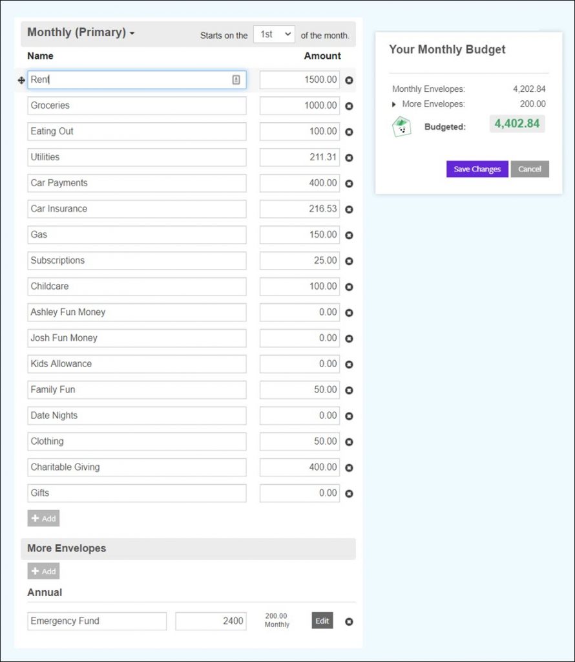Click the contact card icon in Rent field
The image size is (575, 662).
pos(236,80)
